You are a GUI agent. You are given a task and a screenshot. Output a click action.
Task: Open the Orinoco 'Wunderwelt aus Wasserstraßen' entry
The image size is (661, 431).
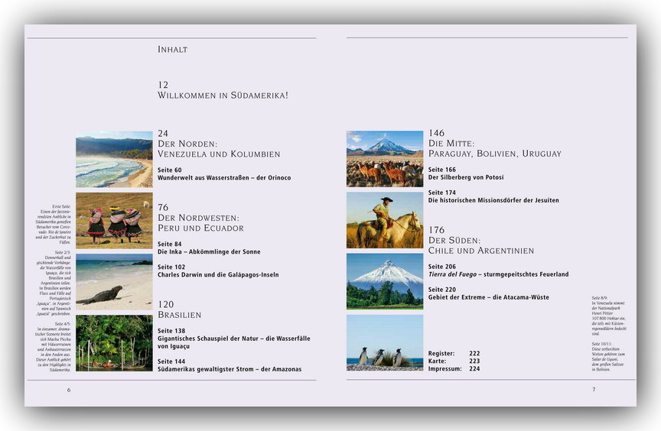coord(223,177)
